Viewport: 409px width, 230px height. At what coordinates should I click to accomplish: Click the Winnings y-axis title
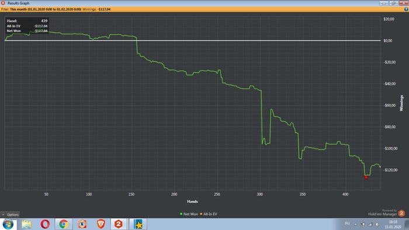coord(401,103)
